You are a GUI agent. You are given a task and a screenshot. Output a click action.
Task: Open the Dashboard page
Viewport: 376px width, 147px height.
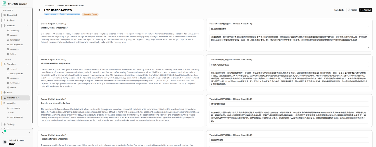(x=16, y=15)
